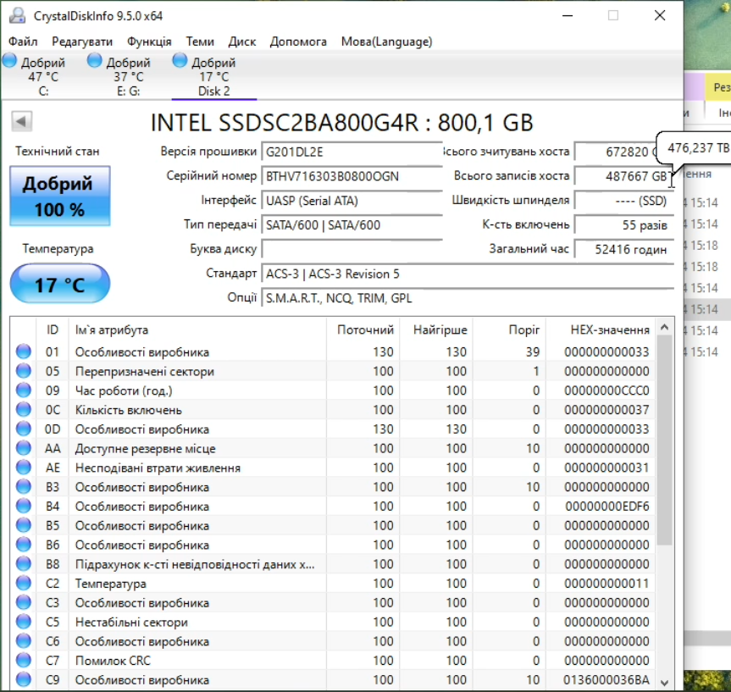
Task: Click status icon of attribute C6
Action: [x=24, y=641]
